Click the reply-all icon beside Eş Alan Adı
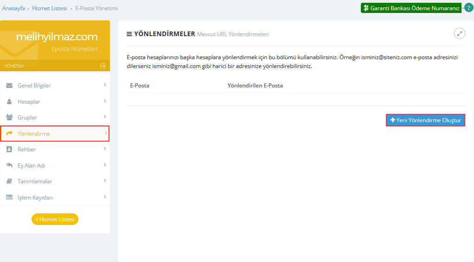 tap(9, 165)
